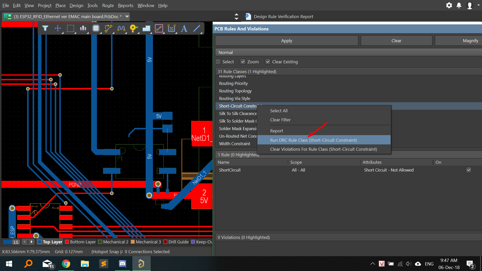Image resolution: width=482 pixels, height=271 pixels.
Task: Select the ShortCircuit rule row
Action: tap(348, 170)
